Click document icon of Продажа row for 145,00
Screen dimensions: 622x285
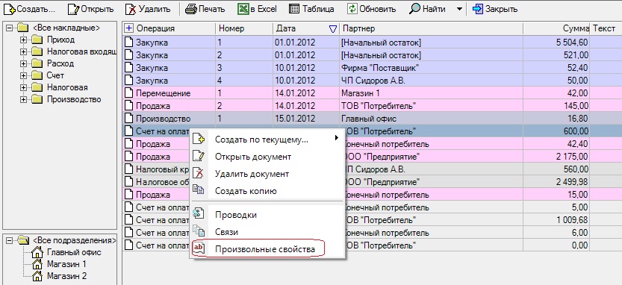pos(128,106)
